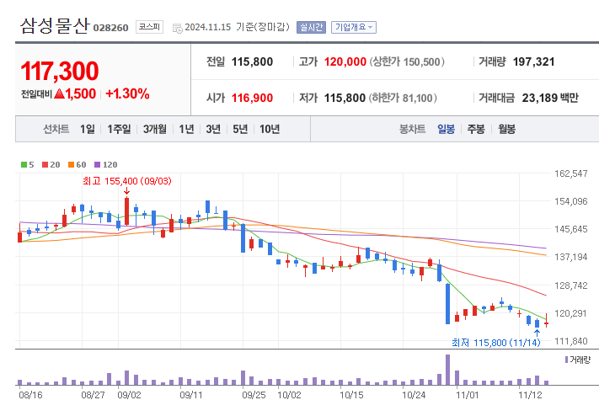Click the 최저 115,800 (11/14) chart label
This screenshot has height=416, width=599.
[x=496, y=343]
